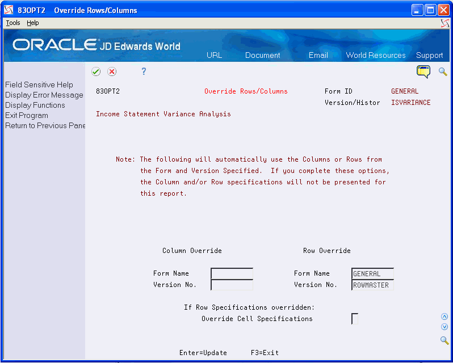Click Exit Program in sidebar
Image resolution: width=453 pixels, height=363 pixels.
click(x=27, y=115)
